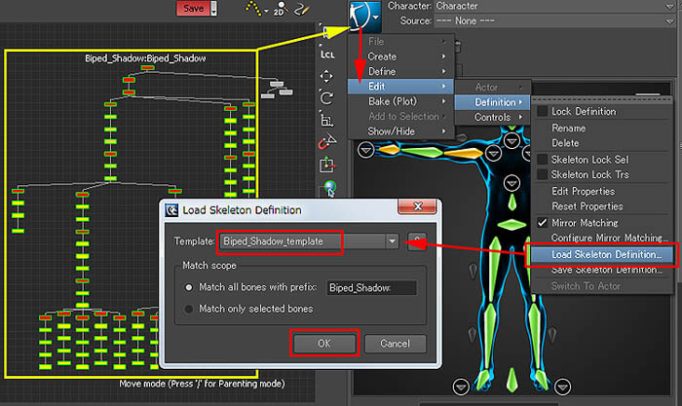Select the LCL local coordinate mode icon
Screen dimensions: 682x406
click(327, 55)
